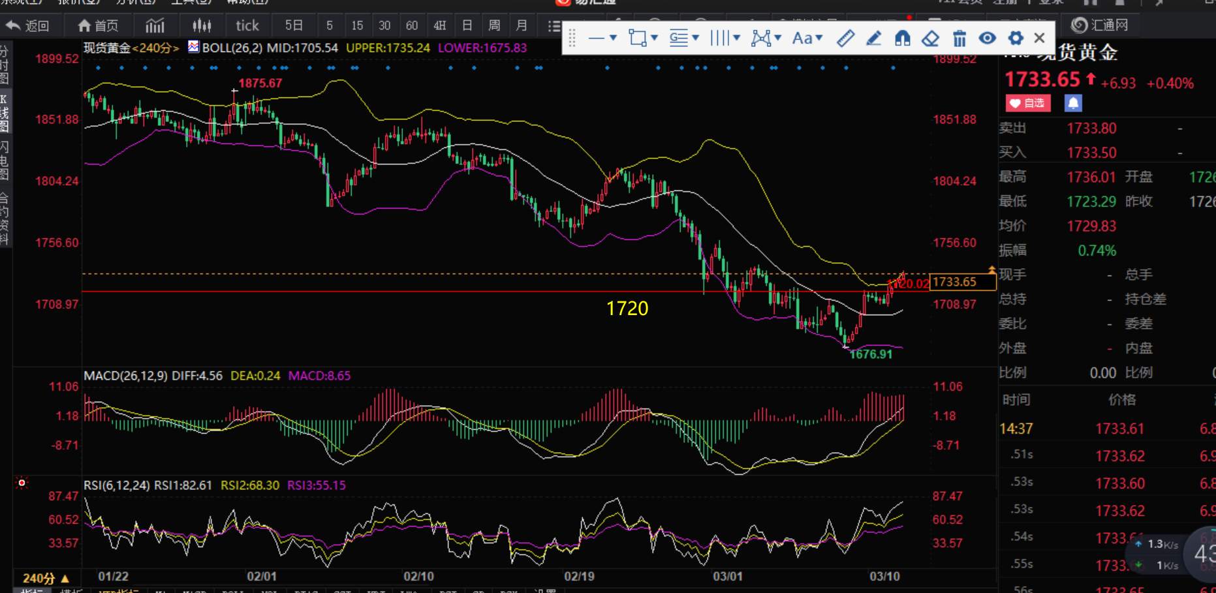Toggle drawings visibility eye icon
The image size is (1216, 593).
[987, 38]
